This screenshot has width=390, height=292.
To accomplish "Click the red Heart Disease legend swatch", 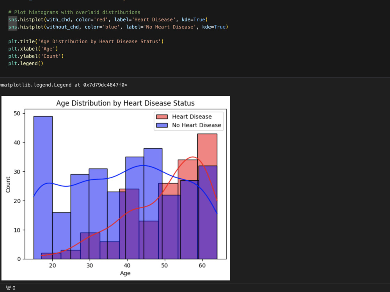I will (x=162, y=117).
